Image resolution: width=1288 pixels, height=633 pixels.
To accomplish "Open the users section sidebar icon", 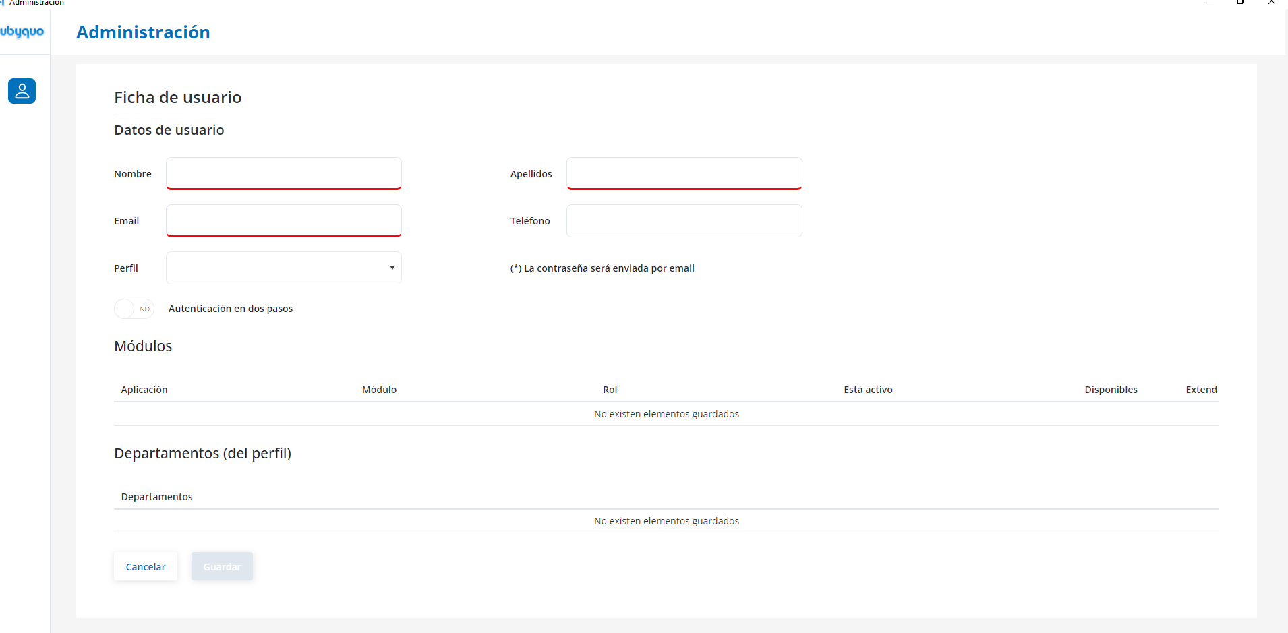I will click(22, 91).
